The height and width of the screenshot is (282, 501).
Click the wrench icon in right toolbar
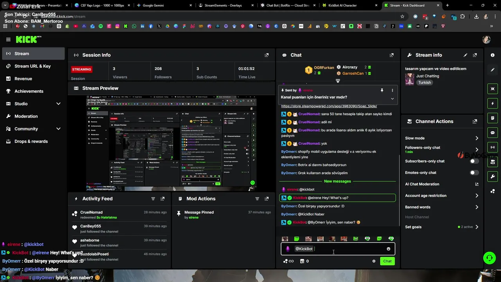tap(492, 176)
